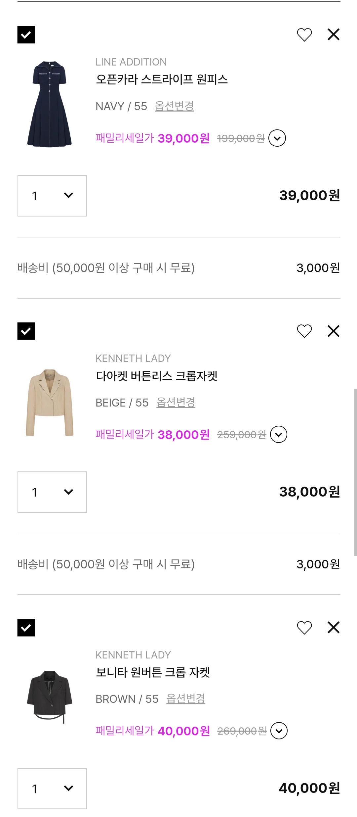
Task: Click 옵션변경 for the NAVY / 55 item
Action: 174,106
